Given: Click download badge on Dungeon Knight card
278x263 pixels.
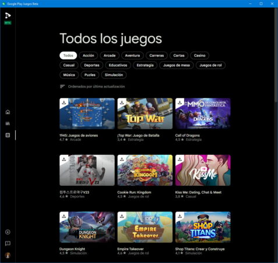Looking at the screenshot, I should [64, 216].
